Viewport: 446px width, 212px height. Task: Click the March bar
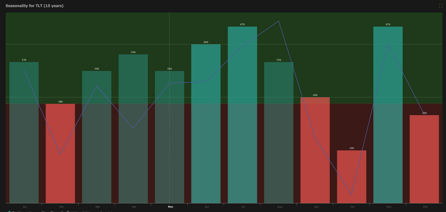97,137
